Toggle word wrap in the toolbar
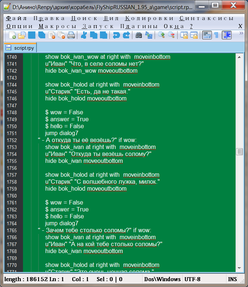The height and width of the screenshot is (287, 248). 207,35
